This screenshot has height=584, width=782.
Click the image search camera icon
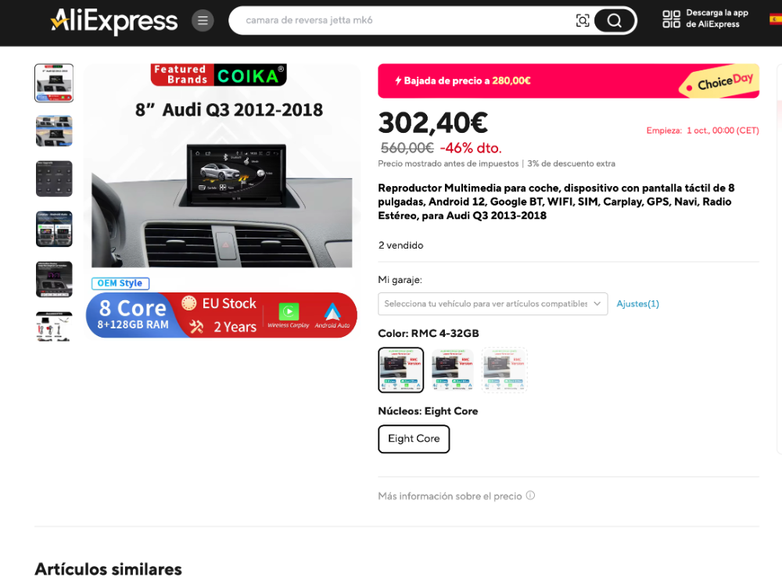click(583, 20)
